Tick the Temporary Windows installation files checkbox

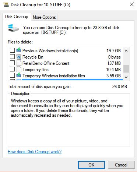point(12,76)
